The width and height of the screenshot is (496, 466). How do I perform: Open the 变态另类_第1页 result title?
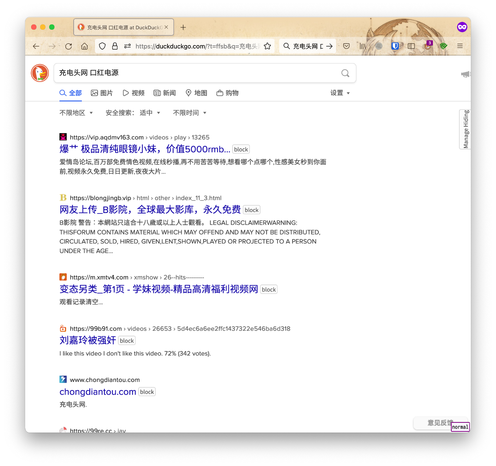pyautogui.click(x=159, y=289)
